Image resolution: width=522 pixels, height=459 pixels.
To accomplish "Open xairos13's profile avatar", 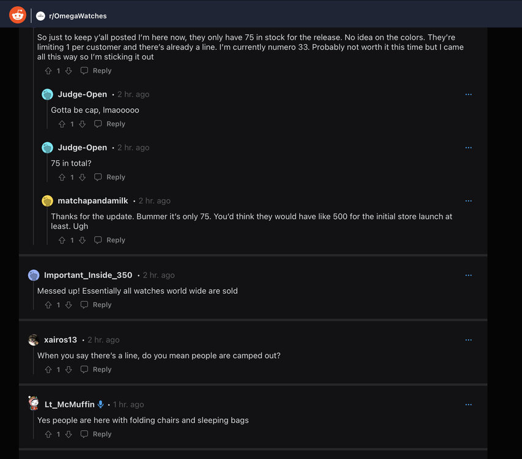I will 34,340.
